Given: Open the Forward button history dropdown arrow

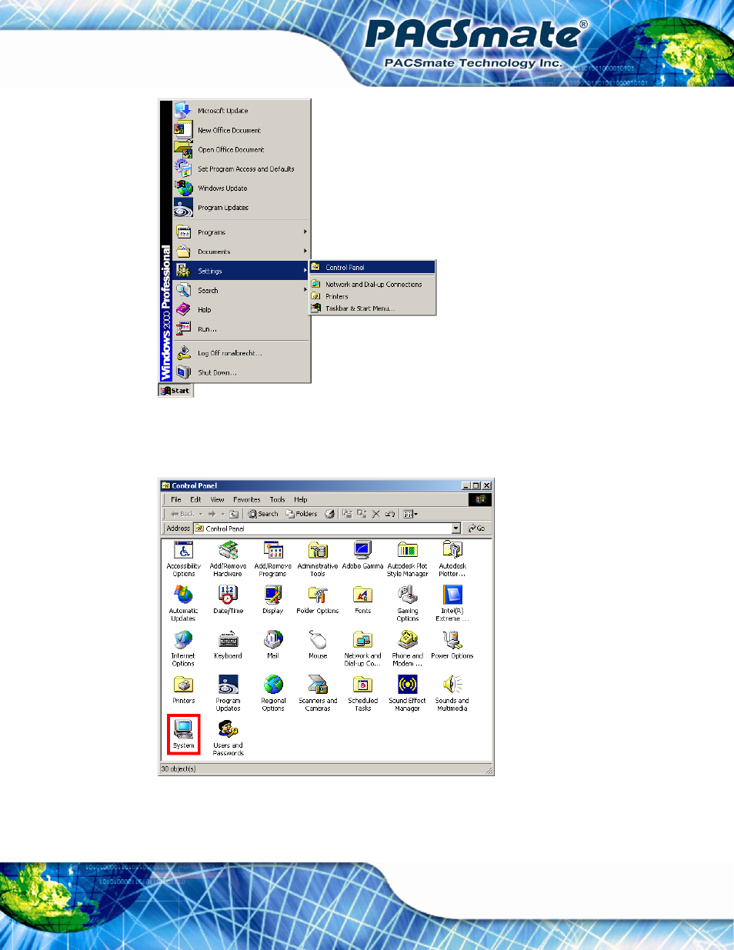Looking at the screenshot, I should point(223,514).
